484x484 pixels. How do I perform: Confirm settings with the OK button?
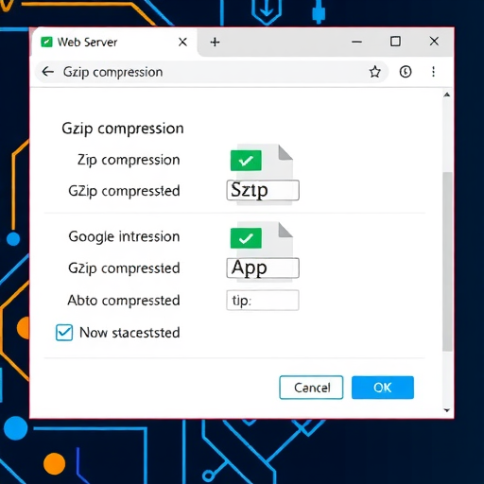pyautogui.click(x=383, y=388)
